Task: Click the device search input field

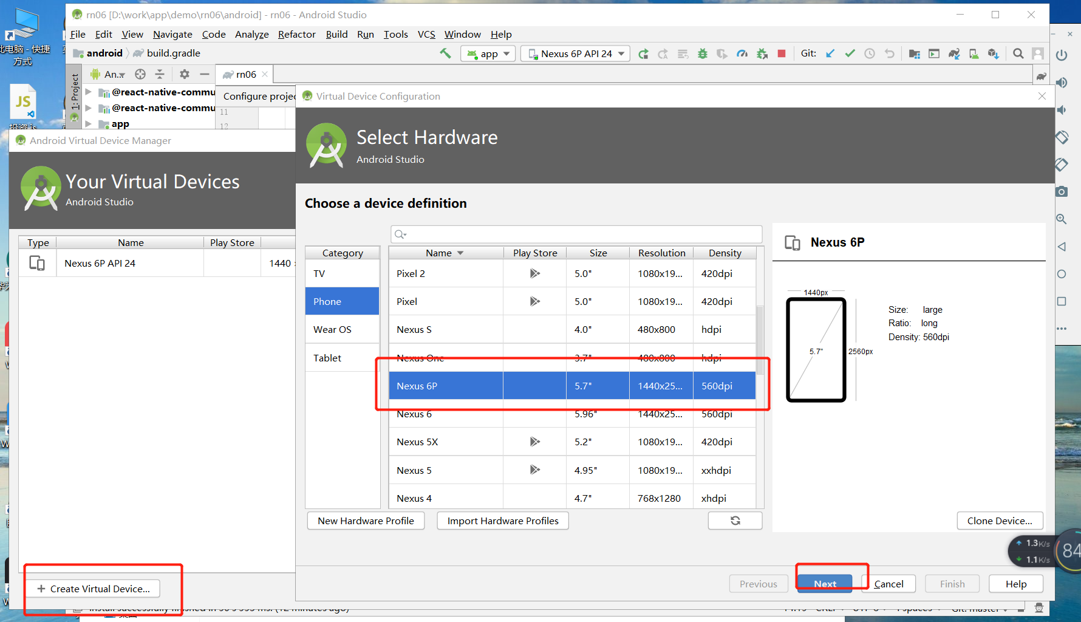Action: pos(577,234)
